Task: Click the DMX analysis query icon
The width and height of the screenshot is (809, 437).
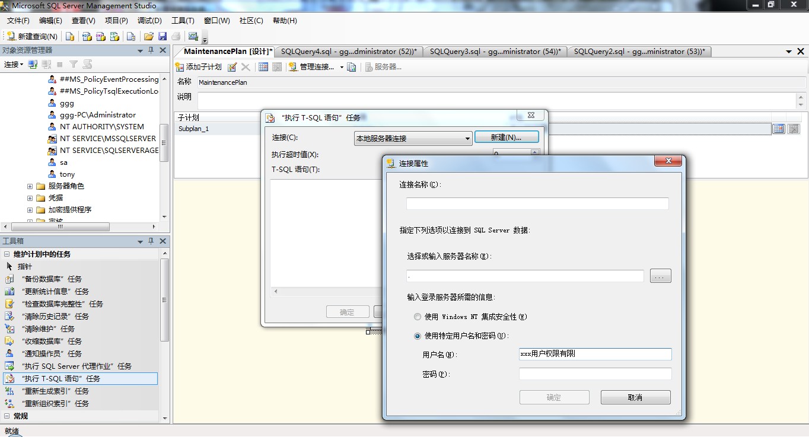Action: tap(101, 37)
